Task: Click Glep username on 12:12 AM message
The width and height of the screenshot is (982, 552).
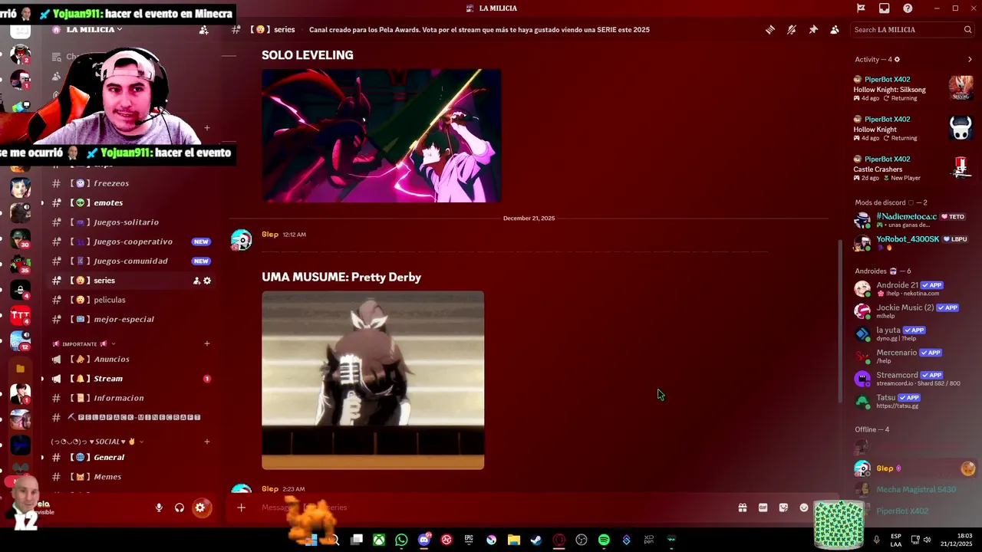Action: point(270,235)
